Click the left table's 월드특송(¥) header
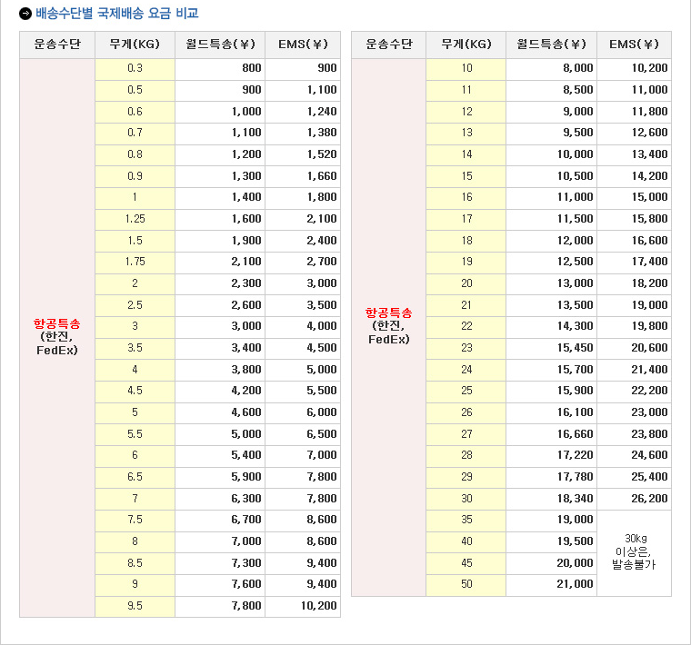The height and width of the screenshot is (645, 691). [220, 45]
